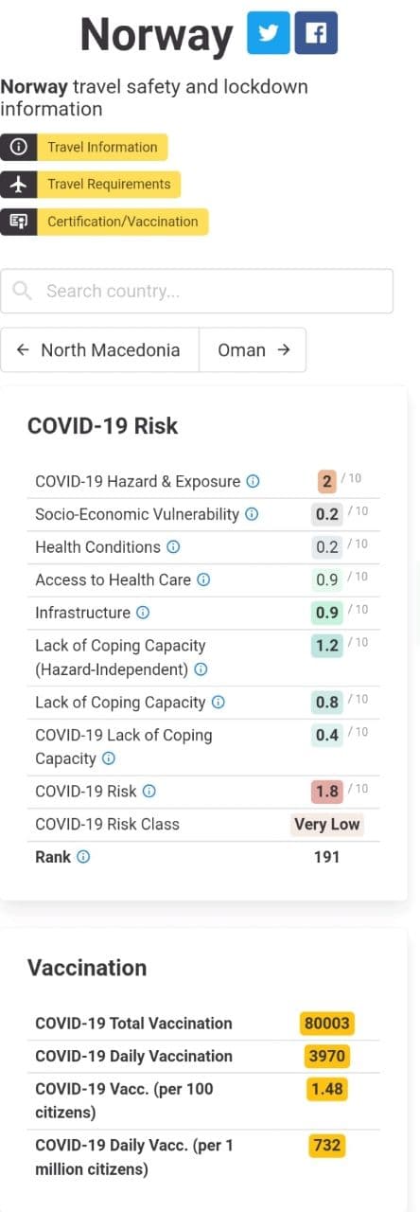The image size is (420, 1212).
Task: Click info icon next to COVID-19 Risk score
Action: click(x=149, y=792)
